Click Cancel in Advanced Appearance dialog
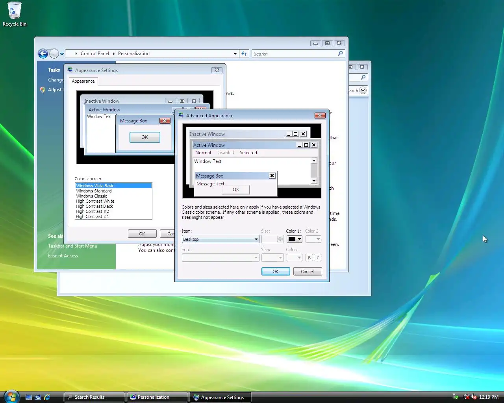504x403 pixels. coord(307,272)
